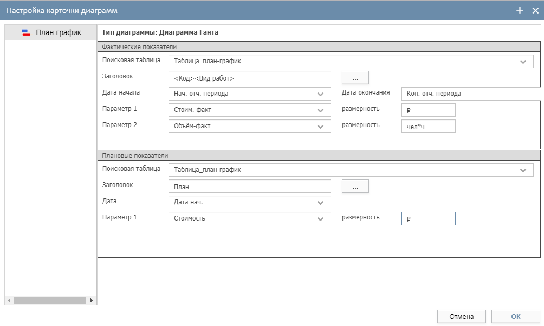Viewport: 544px width, 326px height.
Task: Open the Стоим.-факт Параметр 1 dropdown
Action: (320, 110)
